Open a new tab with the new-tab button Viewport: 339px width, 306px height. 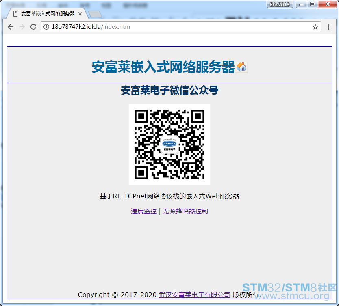coord(95,14)
